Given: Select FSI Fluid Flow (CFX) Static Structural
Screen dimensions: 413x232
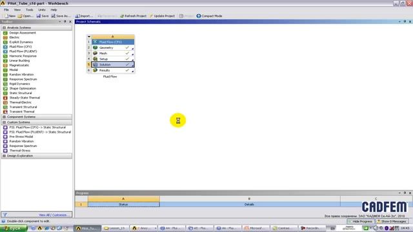Looking at the screenshot, I should click(x=37, y=128).
